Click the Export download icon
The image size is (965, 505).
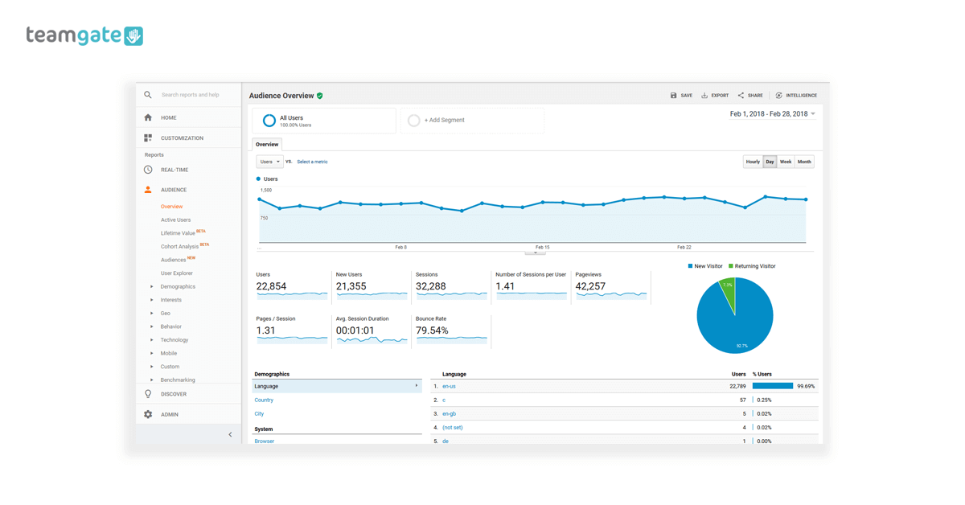point(704,96)
